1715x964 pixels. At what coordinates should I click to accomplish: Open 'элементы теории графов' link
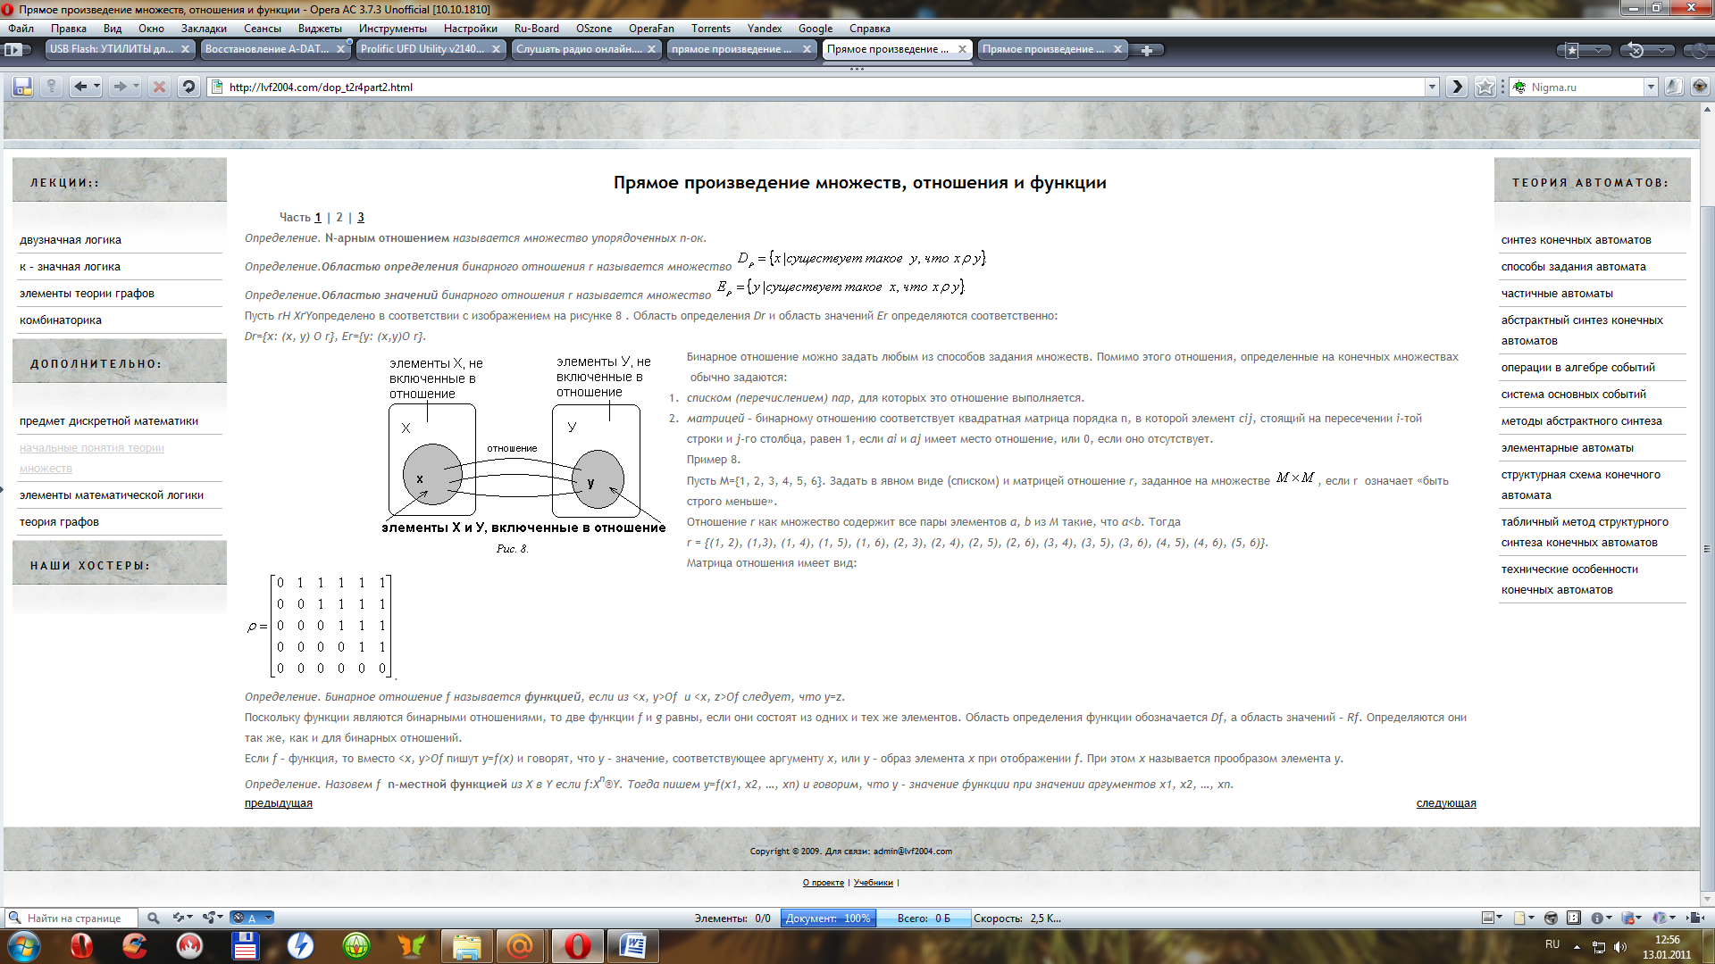pos(87,293)
